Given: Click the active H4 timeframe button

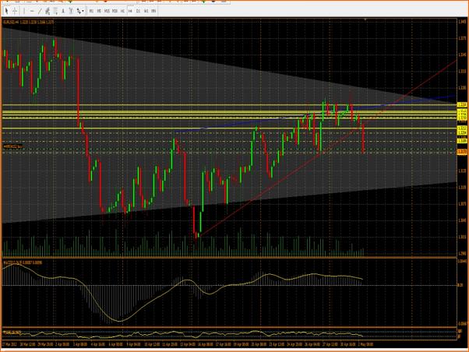Looking at the screenshot, I should coord(130,11).
